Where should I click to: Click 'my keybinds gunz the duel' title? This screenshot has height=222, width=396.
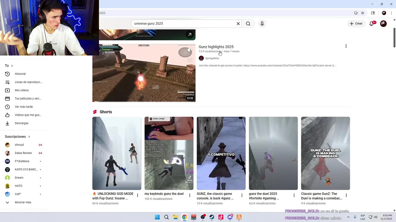[164, 194]
